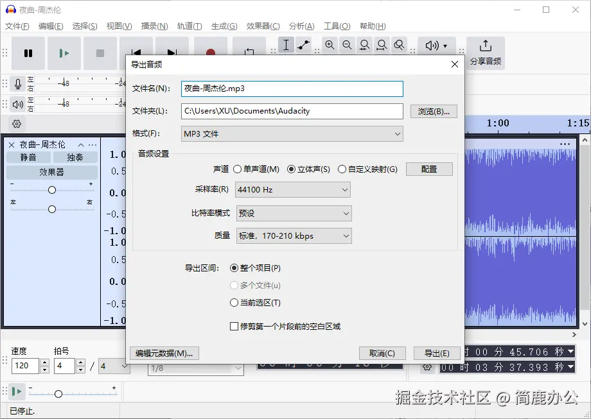Click the 文件名 filename input field

pos(292,89)
